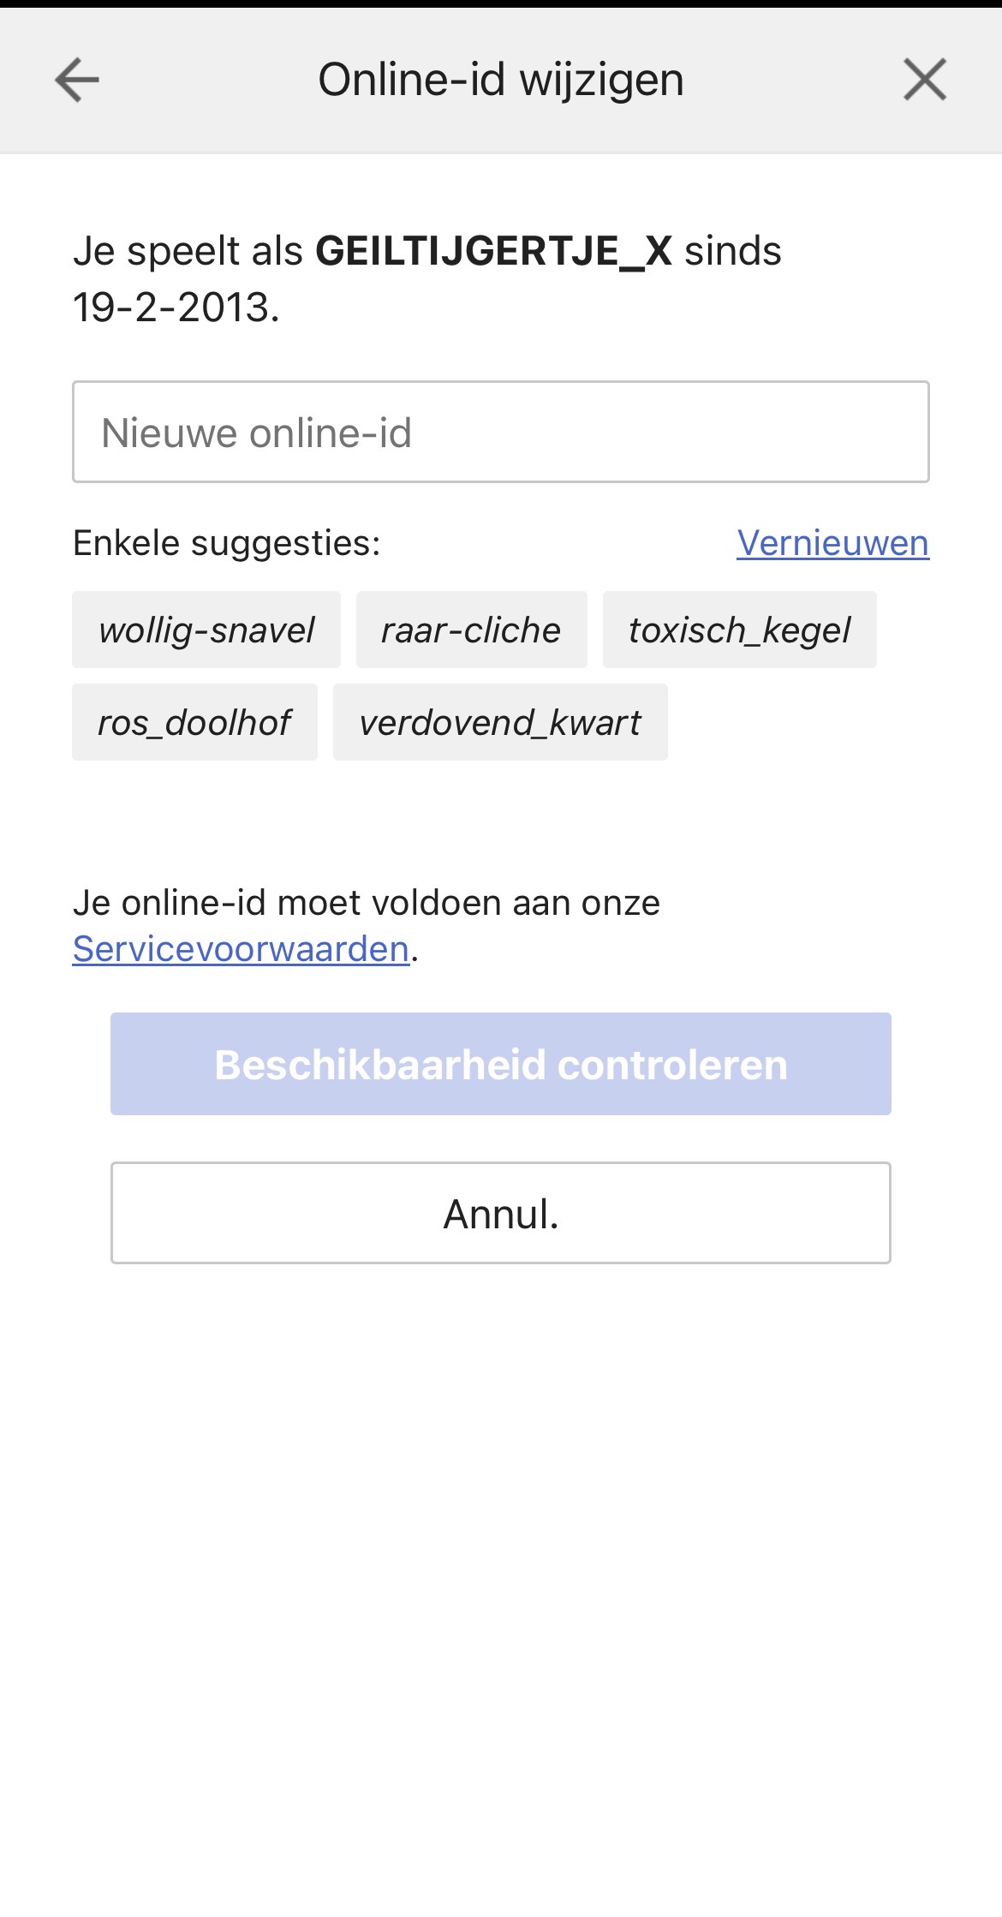Click the words 'Je speelt als'
The height and width of the screenshot is (1917, 1002).
coord(188,252)
